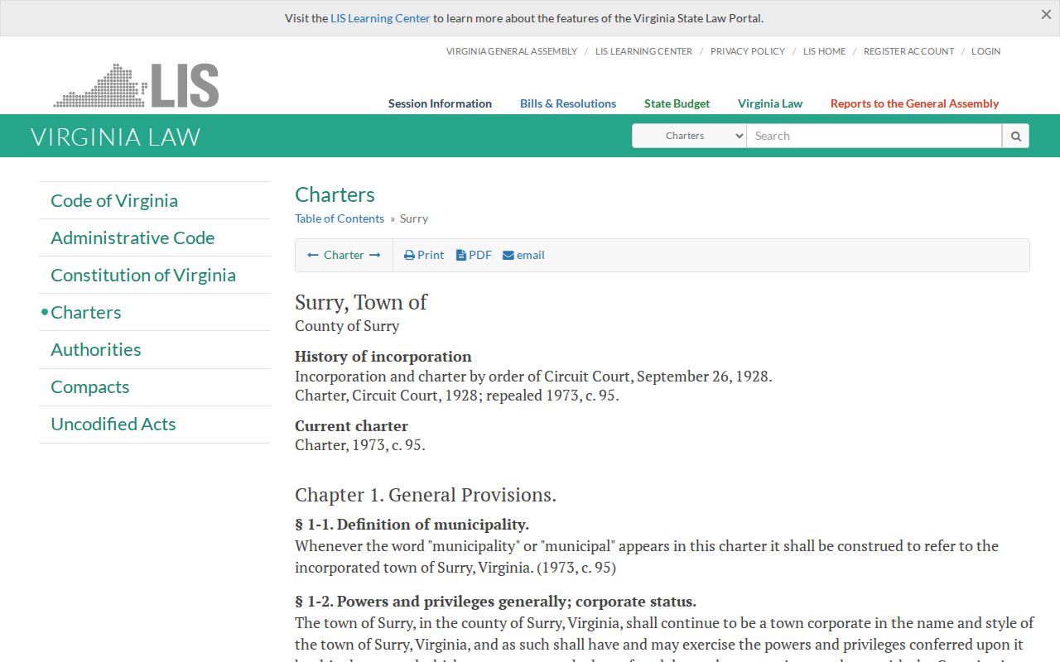
Task: Click the Charters page heading
Action: 335,194
